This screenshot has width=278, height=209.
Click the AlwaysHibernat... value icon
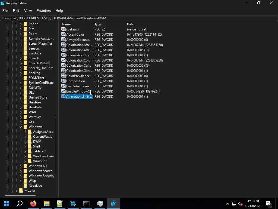pos(63,39)
